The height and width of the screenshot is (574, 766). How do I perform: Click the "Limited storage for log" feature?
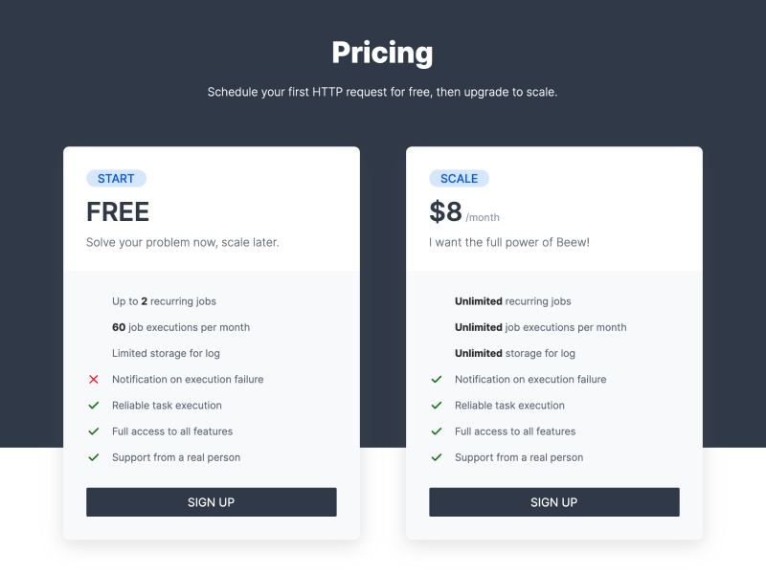tap(166, 353)
